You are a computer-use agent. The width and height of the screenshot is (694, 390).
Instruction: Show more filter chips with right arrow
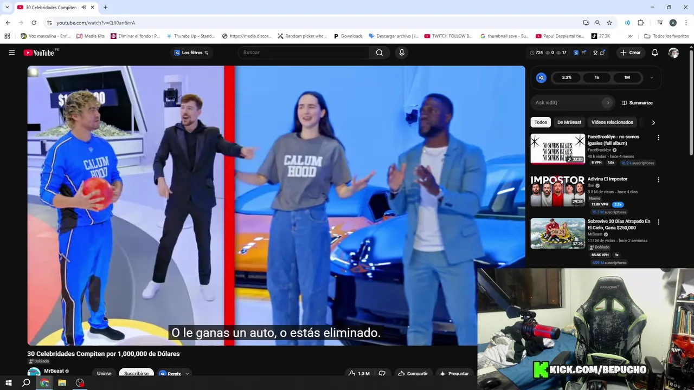pyautogui.click(x=653, y=122)
